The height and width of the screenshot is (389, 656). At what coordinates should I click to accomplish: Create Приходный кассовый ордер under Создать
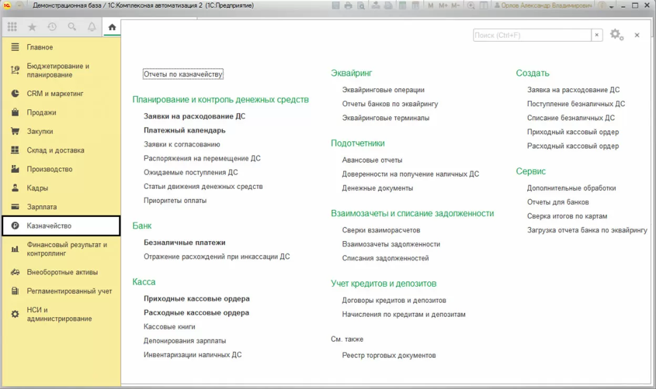click(x=573, y=132)
